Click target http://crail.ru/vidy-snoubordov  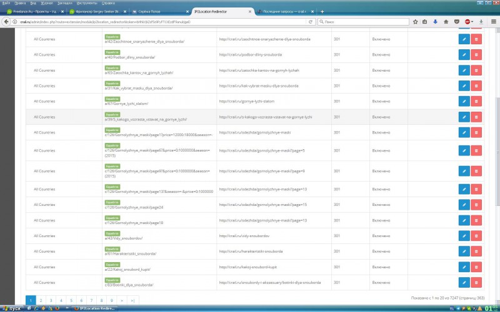pos(244,236)
